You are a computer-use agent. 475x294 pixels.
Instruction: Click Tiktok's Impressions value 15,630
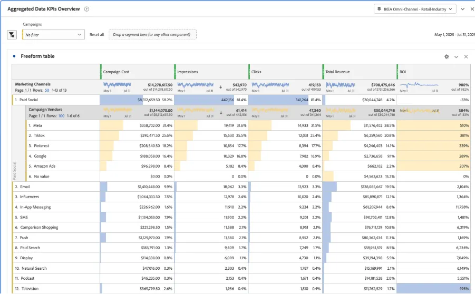click(229, 135)
